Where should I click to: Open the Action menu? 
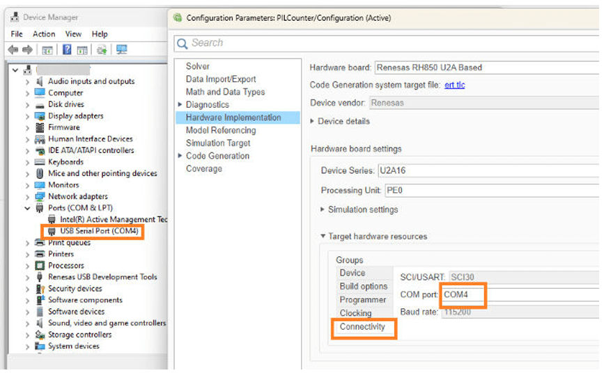click(44, 34)
